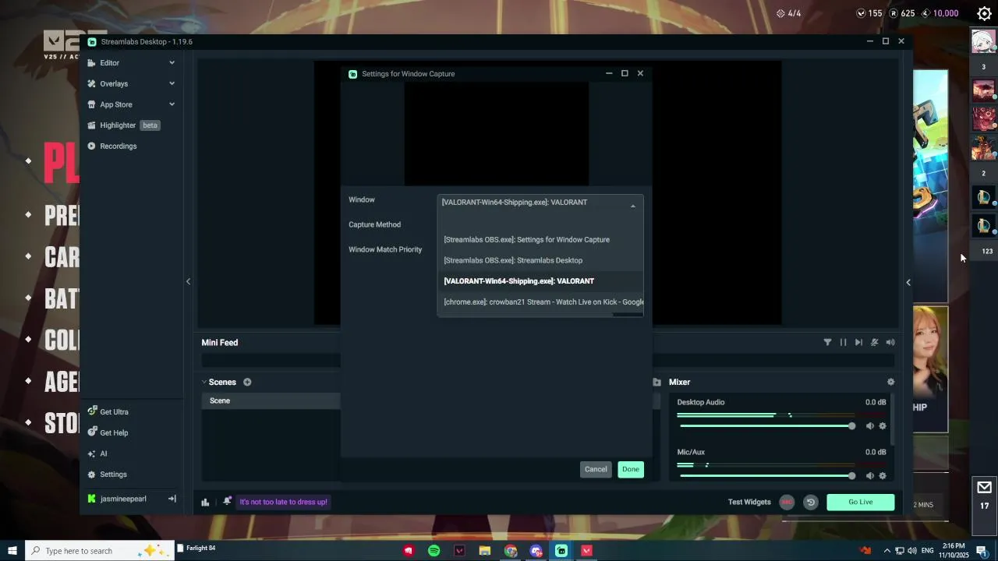Toggle the replay buffer button
Viewport: 998px width, 561px height.
[x=810, y=503]
